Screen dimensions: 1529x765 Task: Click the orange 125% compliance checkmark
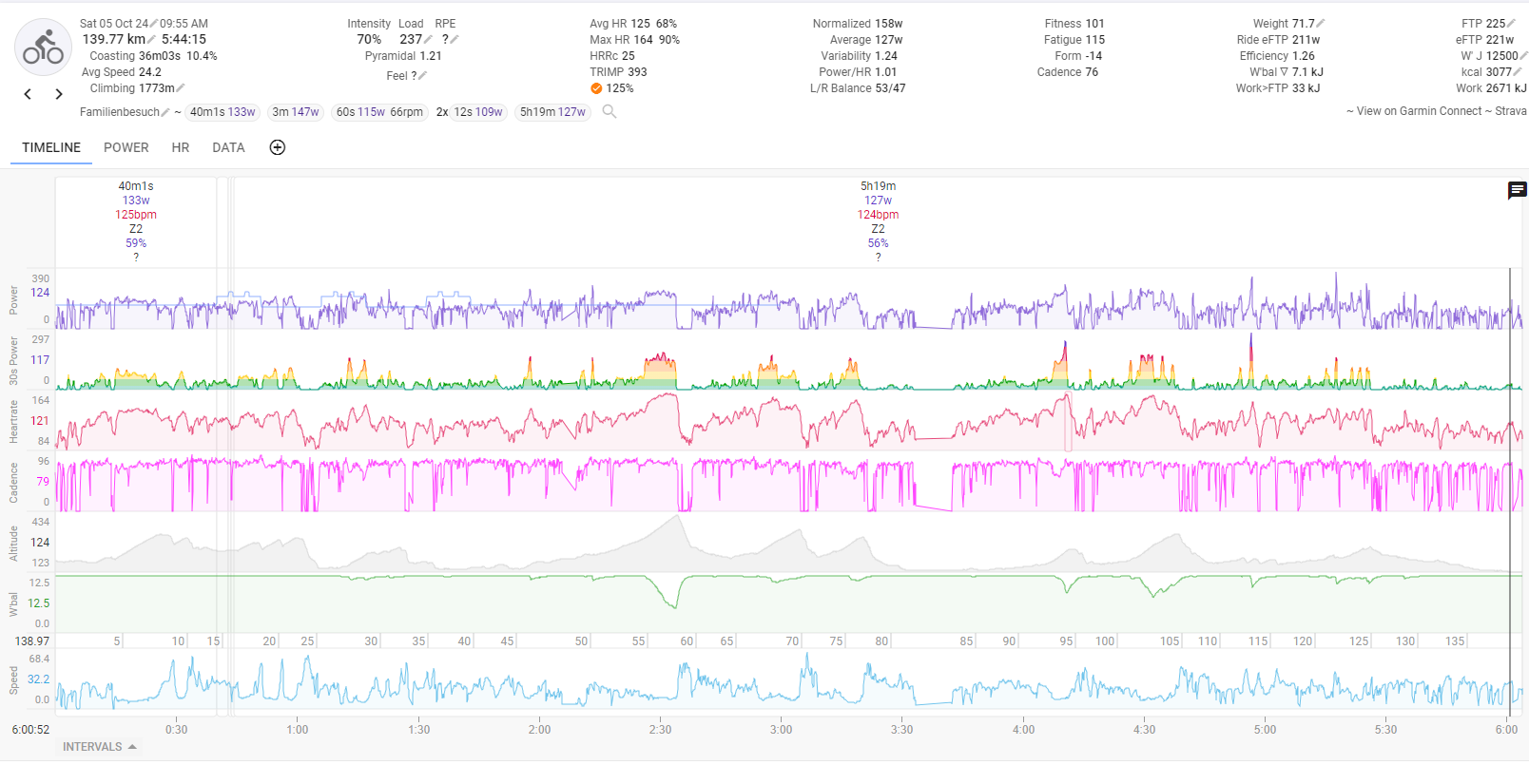click(x=596, y=88)
